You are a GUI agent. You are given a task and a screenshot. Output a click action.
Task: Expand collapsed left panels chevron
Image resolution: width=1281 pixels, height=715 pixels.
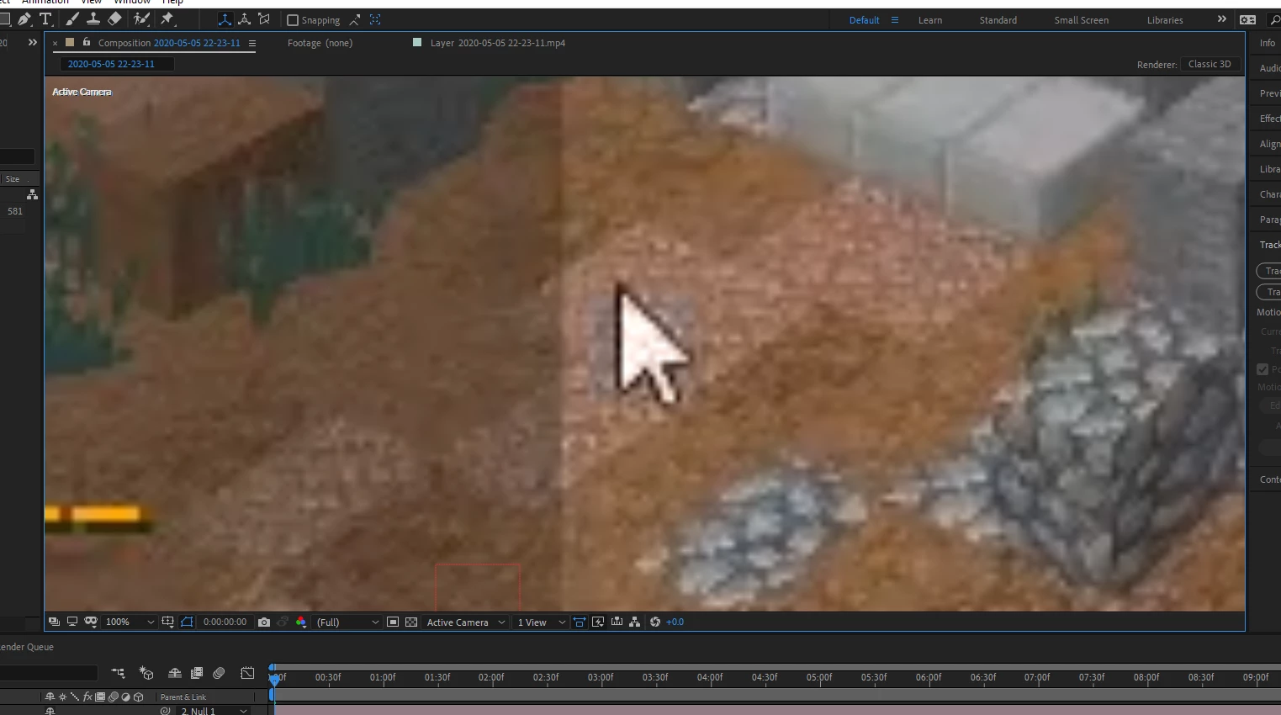pos(32,42)
